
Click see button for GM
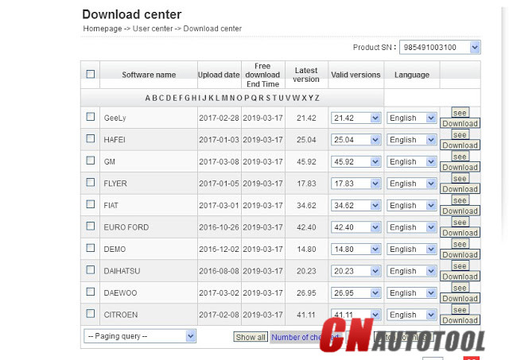coord(460,157)
